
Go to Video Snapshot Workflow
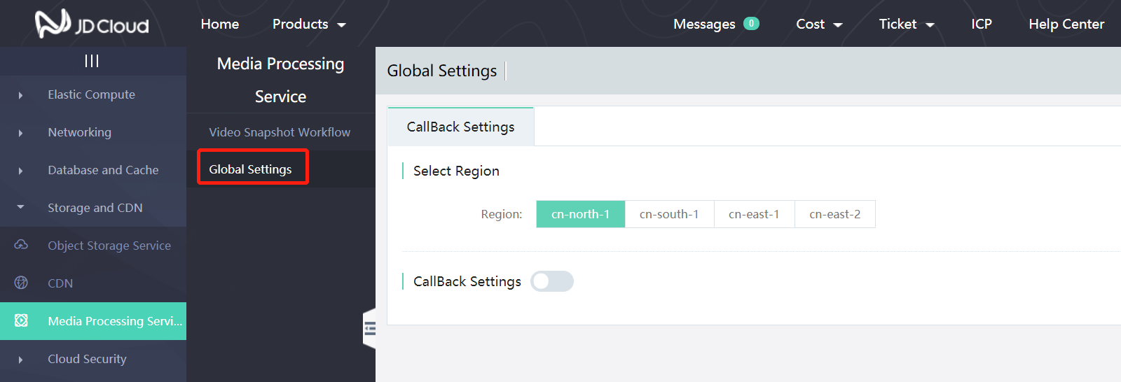(280, 132)
